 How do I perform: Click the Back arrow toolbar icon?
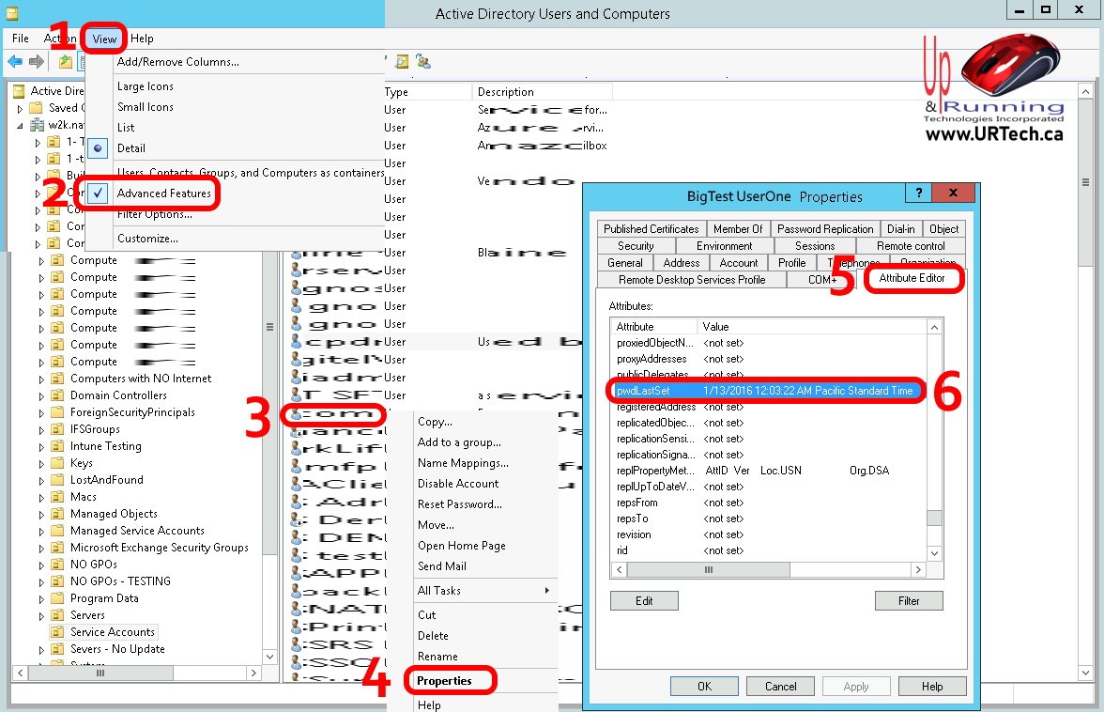pos(14,62)
